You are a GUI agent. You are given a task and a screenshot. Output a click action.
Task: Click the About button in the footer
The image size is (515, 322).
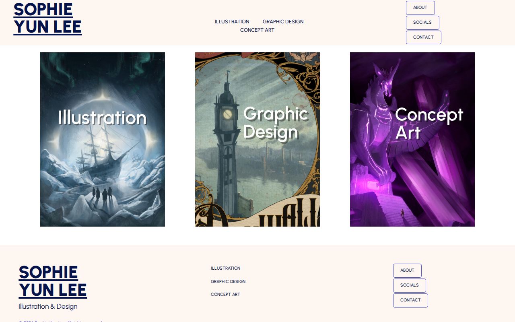pyautogui.click(x=407, y=270)
